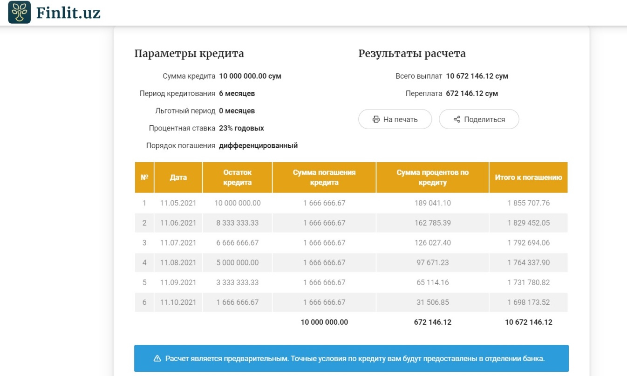627x376 pixels.
Task: Click the Параметры кредита heading
Action: 189,54
